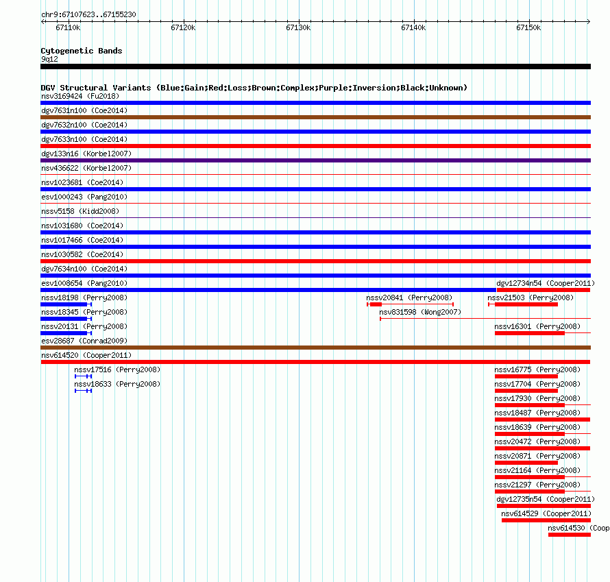Image resolution: width=610 pixels, height=582 pixels.
Task: Click nssv20472 (Perry2008) label
Action: 537,441
